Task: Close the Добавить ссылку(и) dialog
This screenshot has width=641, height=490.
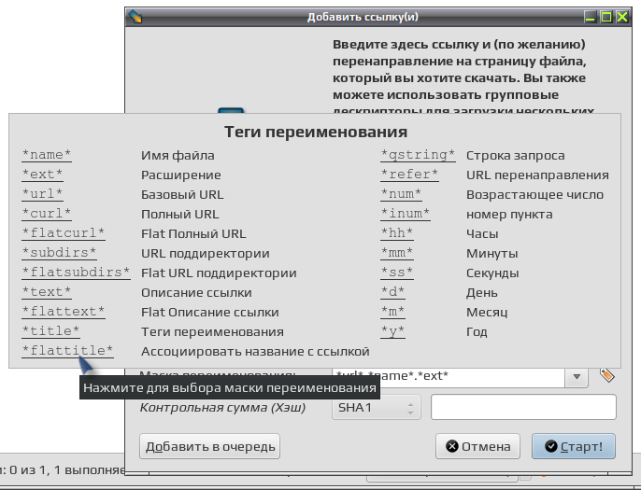Action: tap(622, 17)
